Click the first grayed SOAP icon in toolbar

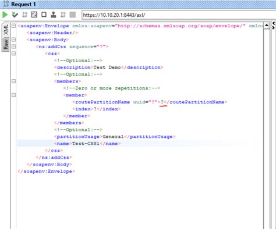(x=24, y=15)
